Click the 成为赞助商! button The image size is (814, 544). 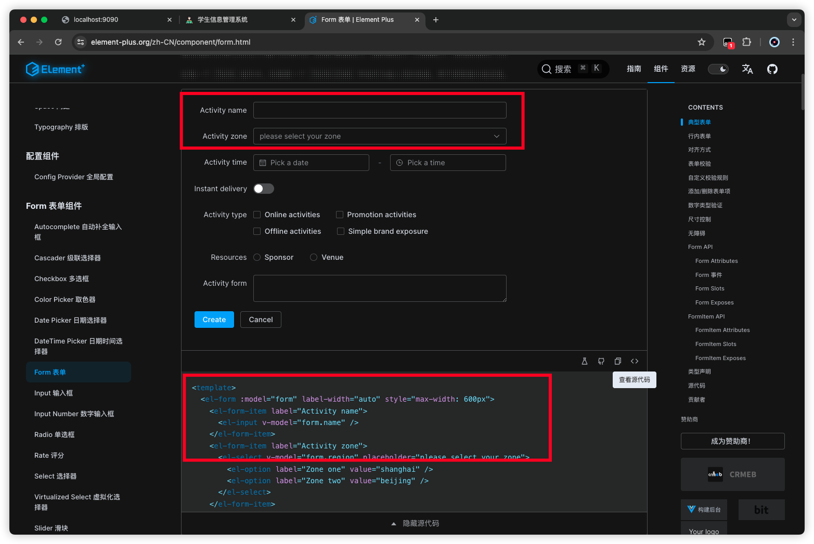click(x=732, y=441)
